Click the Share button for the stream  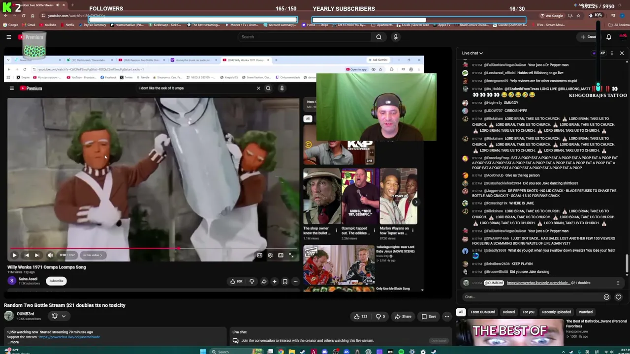[x=403, y=317]
